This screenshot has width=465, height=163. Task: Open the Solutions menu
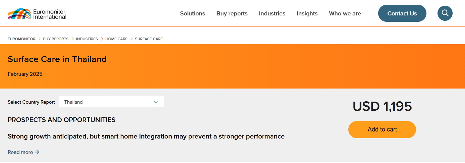[x=192, y=13]
